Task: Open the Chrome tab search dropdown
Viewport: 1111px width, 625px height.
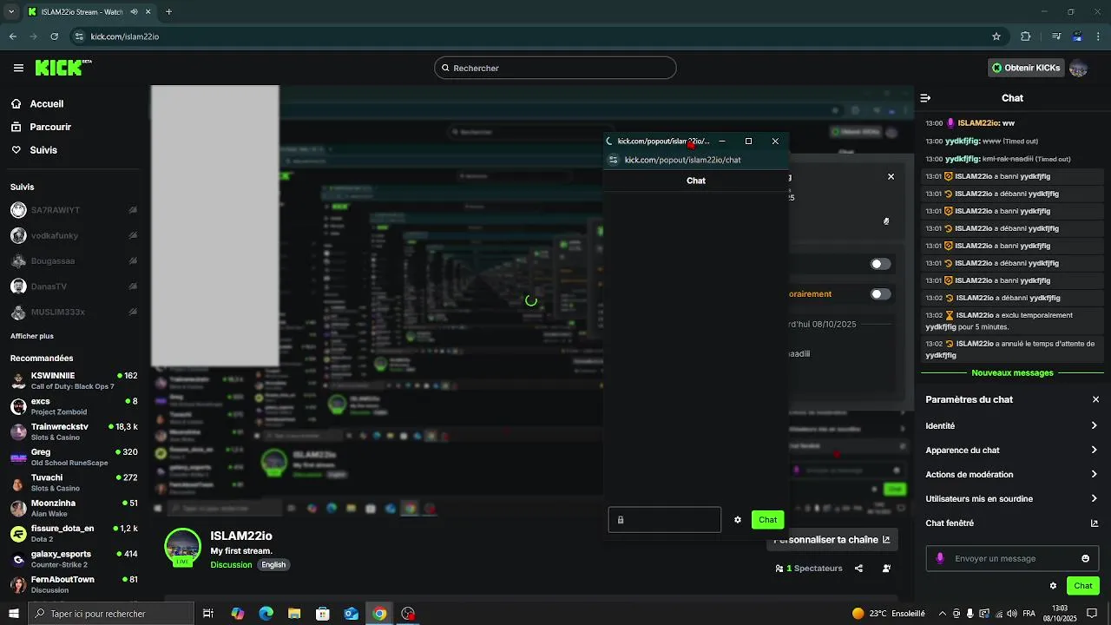Action: [12, 12]
